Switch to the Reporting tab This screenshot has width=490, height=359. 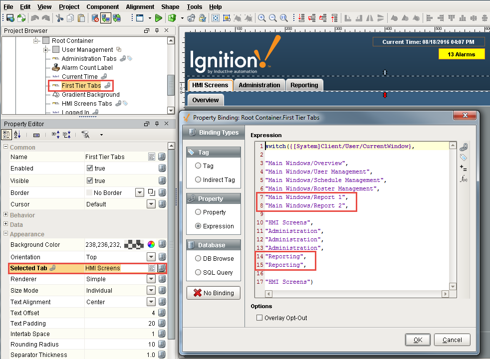[304, 85]
